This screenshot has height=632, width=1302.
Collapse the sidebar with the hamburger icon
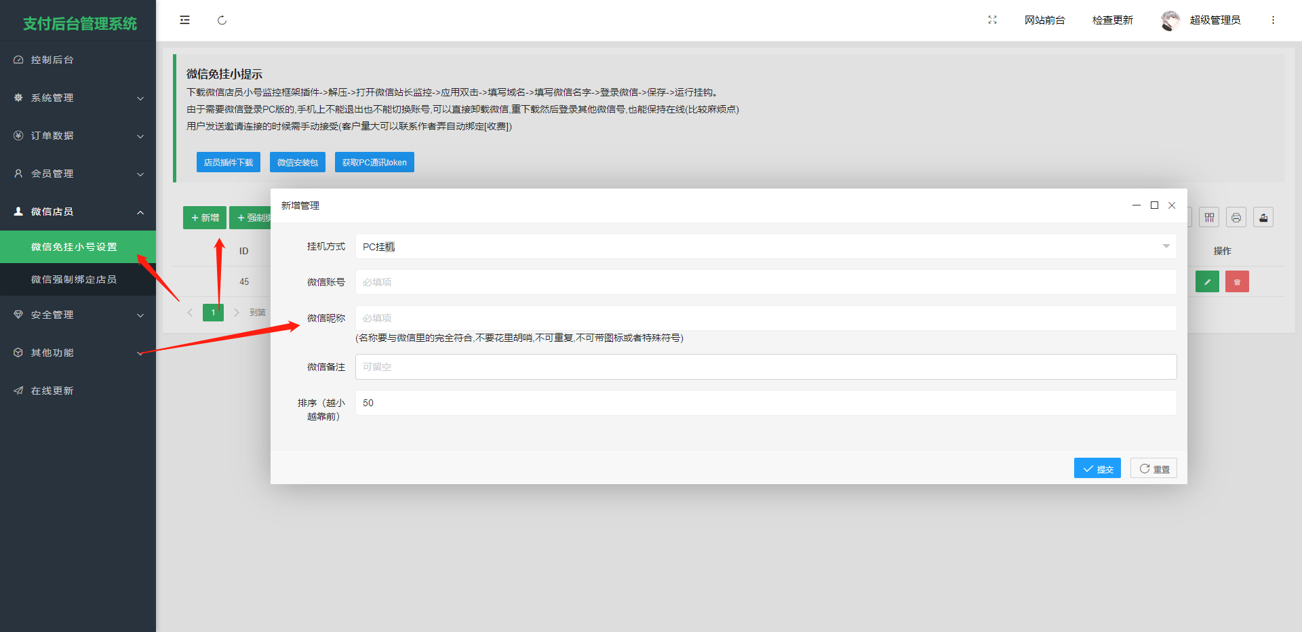(x=184, y=20)
